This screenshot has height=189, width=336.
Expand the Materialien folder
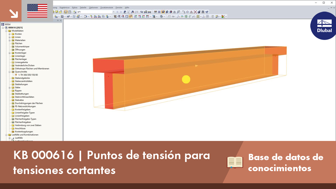point(10,40)
